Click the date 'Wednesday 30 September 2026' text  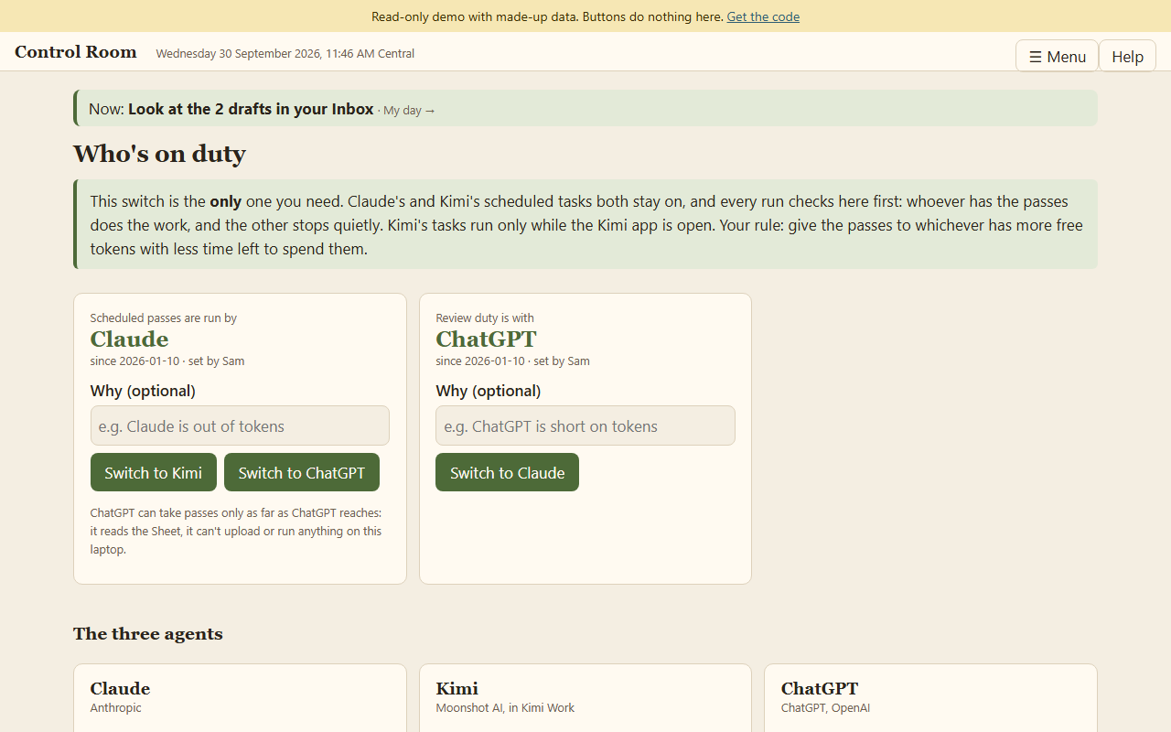click(x=238, y=53)
